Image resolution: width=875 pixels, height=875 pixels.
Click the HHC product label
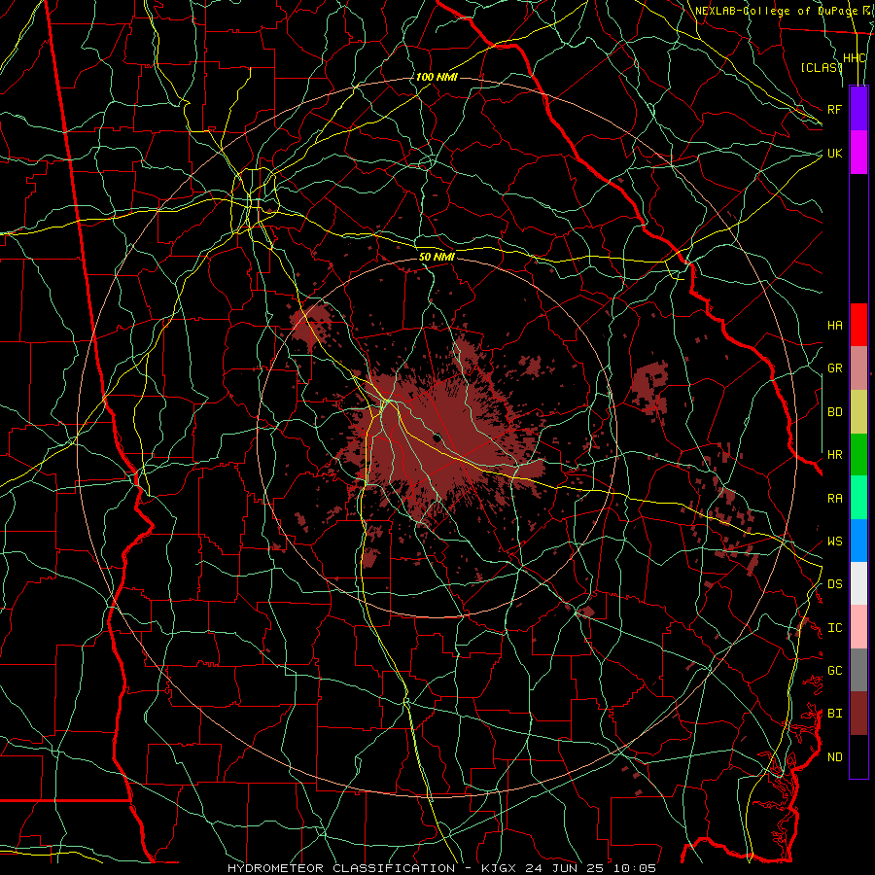(854, 58)
